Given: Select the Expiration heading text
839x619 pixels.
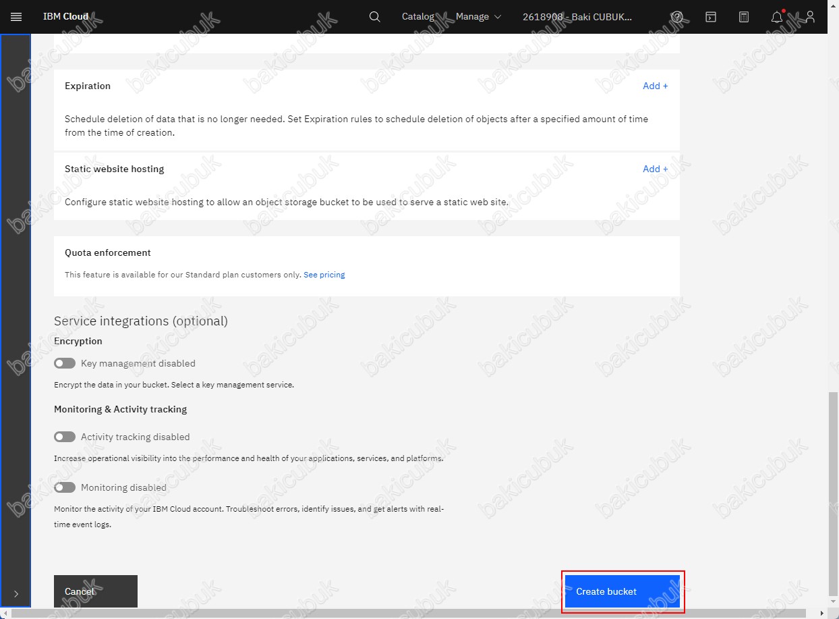Looking at the screenshot, I should coord(88,86).
